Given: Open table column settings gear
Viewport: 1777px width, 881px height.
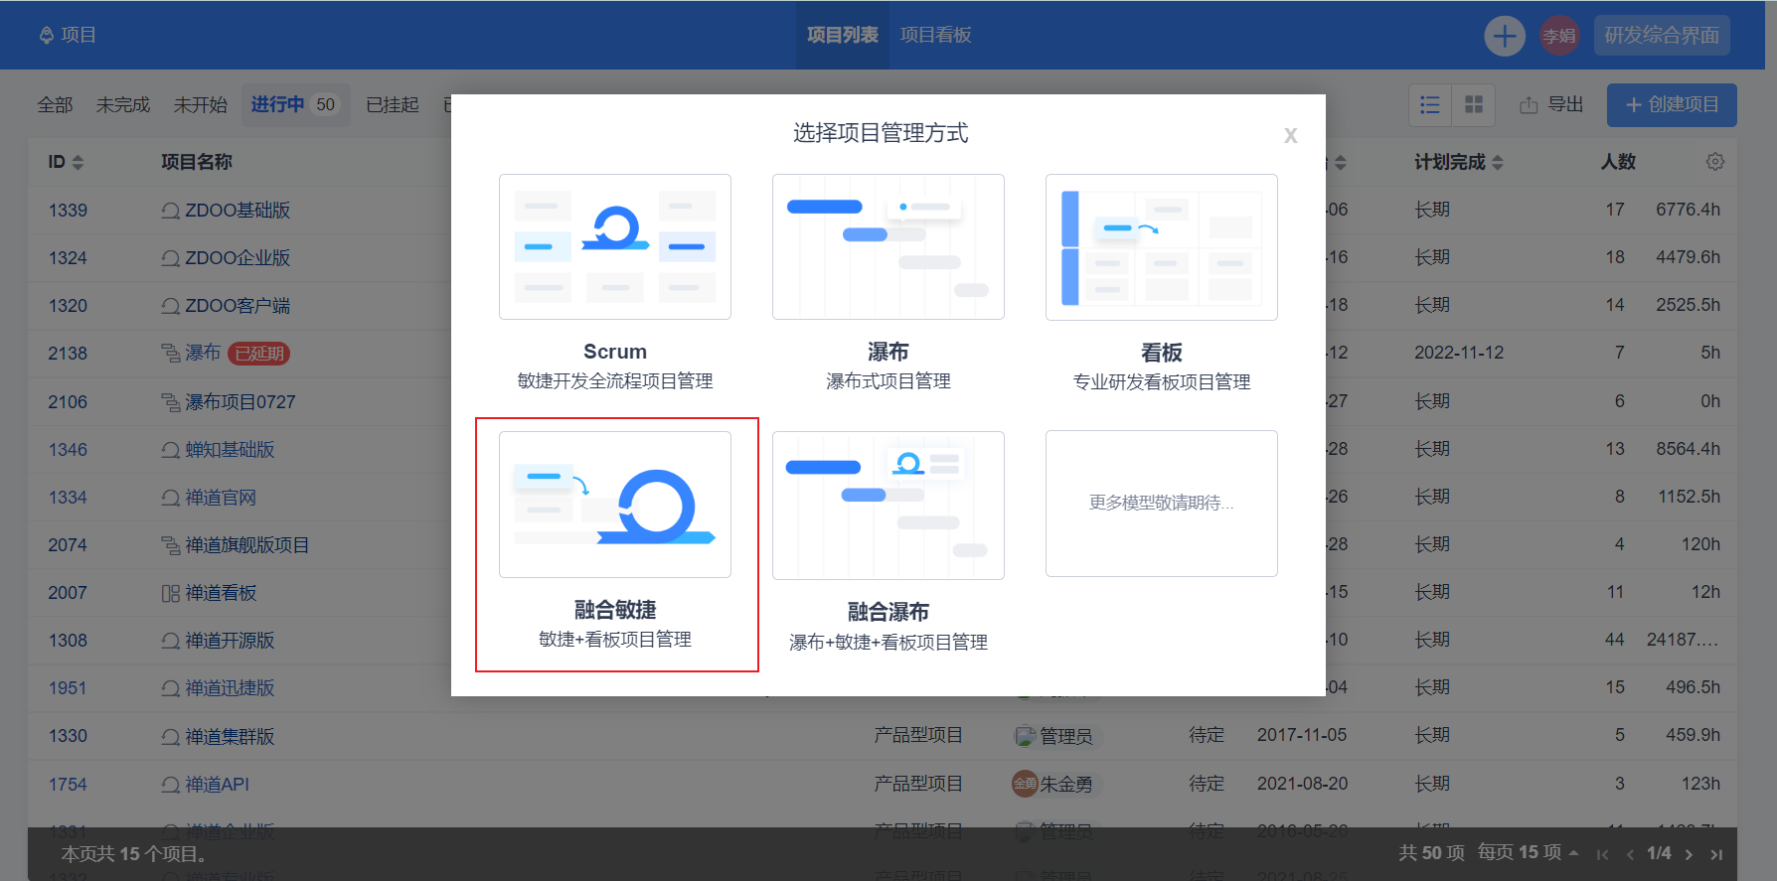Looking at the screenshot, I should point(1715,162).
